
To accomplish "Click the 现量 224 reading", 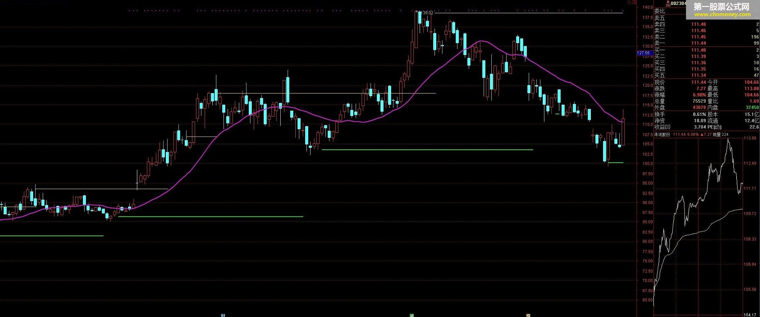I will pos(721,134).
